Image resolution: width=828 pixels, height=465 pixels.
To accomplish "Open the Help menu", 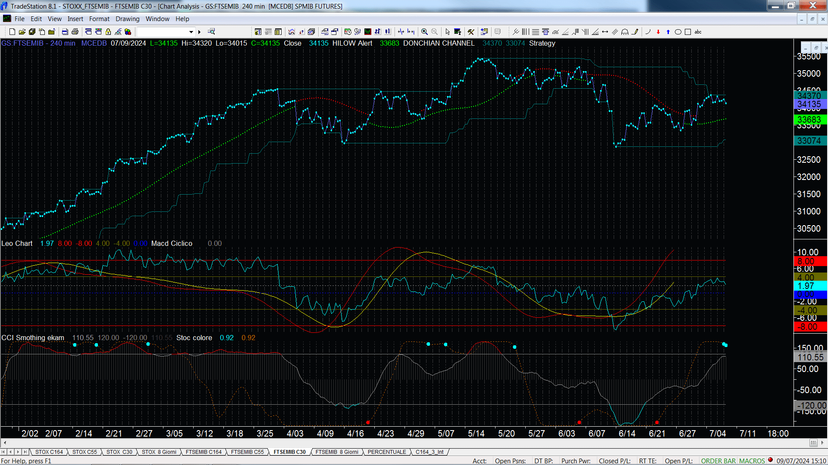I will (x=182, y=19).
